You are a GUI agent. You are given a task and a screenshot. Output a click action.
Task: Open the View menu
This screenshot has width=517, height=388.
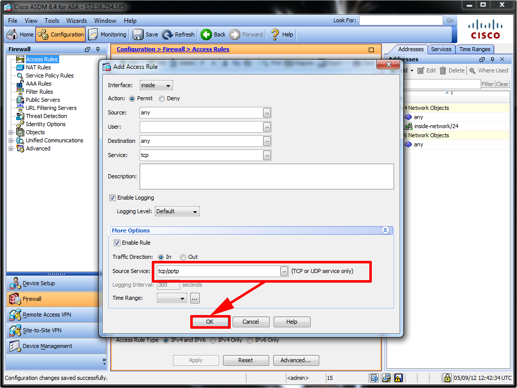31,20
